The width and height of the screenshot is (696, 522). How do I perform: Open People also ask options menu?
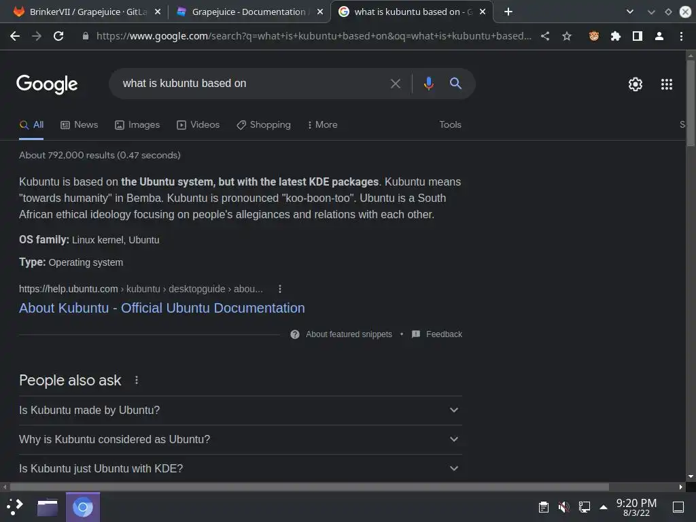(x=137, y=381)
